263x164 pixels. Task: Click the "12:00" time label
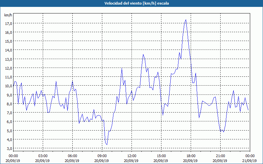(x=132, y=156)
